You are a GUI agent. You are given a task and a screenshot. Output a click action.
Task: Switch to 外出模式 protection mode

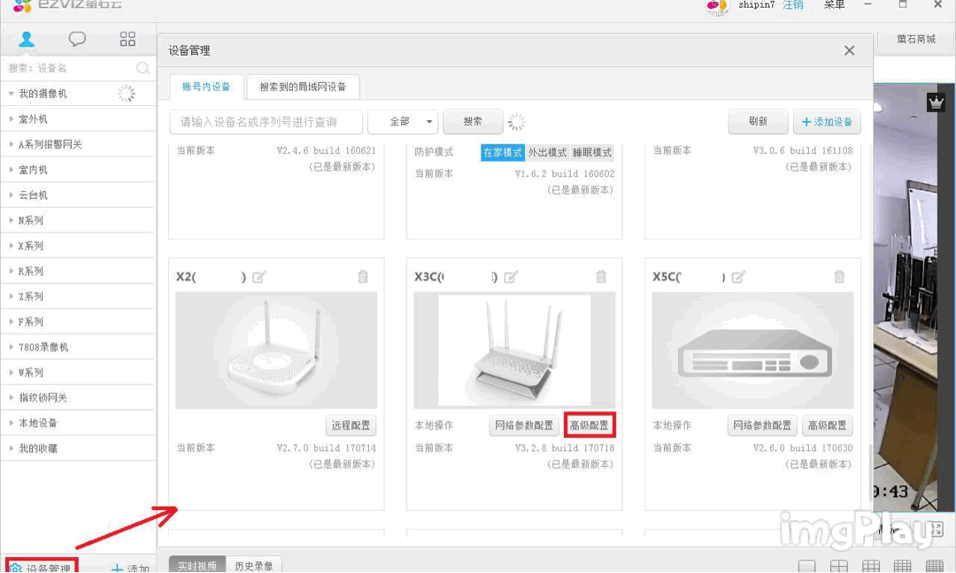tap(548, 152)
